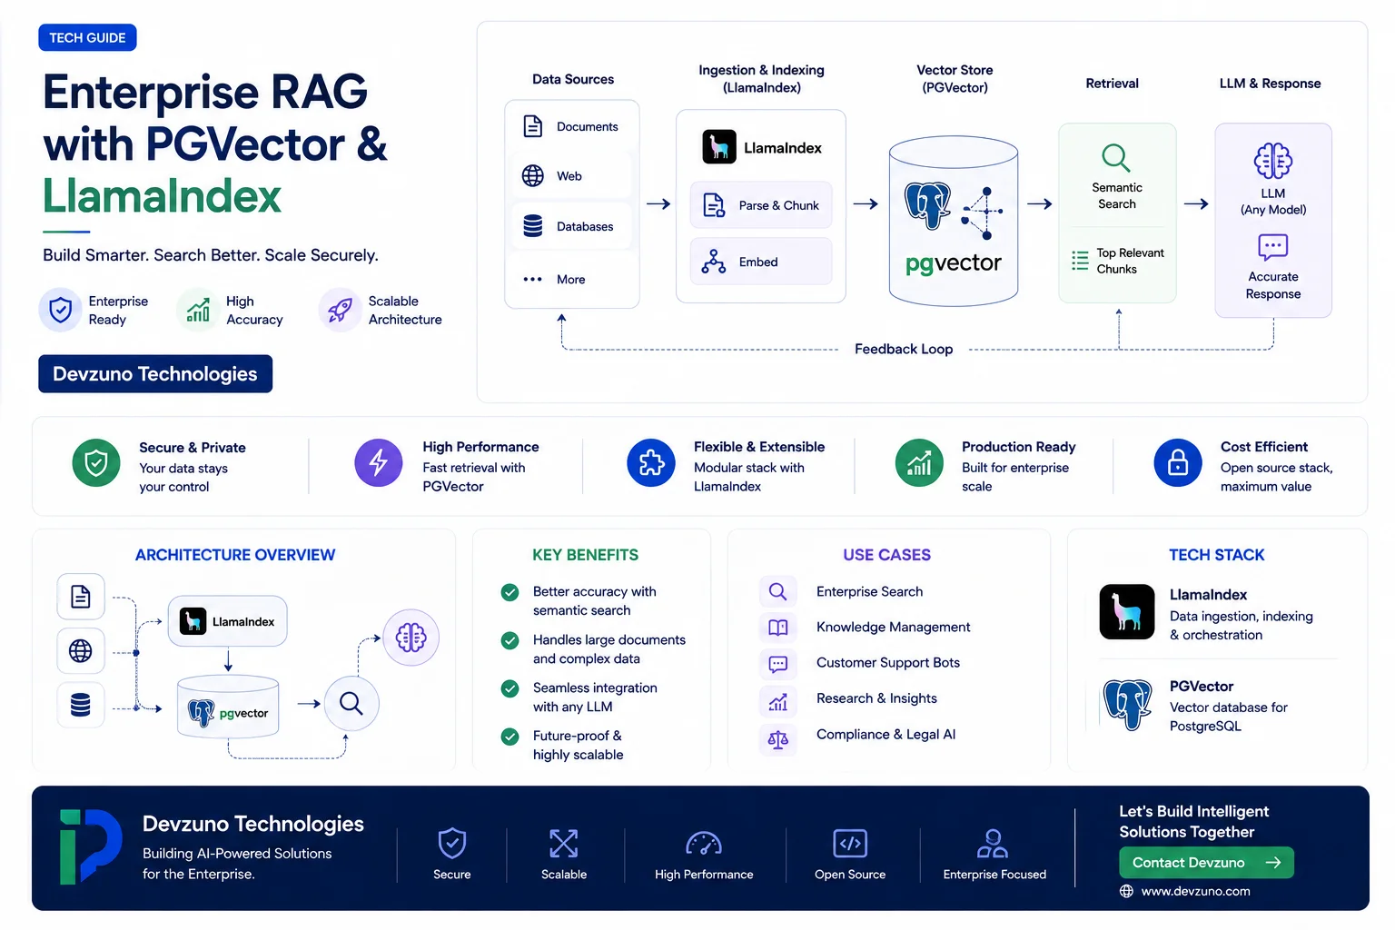The width and height of the screenshot is (1395, 930).
Task: Click the Knowledge Management book icon
Action: click(778, 628)
